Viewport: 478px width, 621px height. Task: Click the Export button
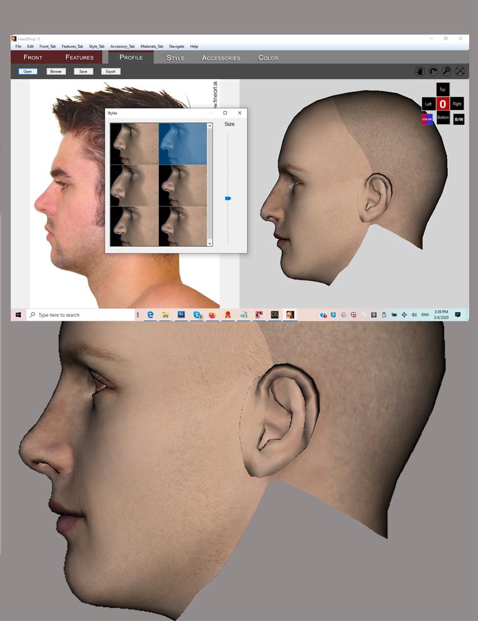(111, 71)
